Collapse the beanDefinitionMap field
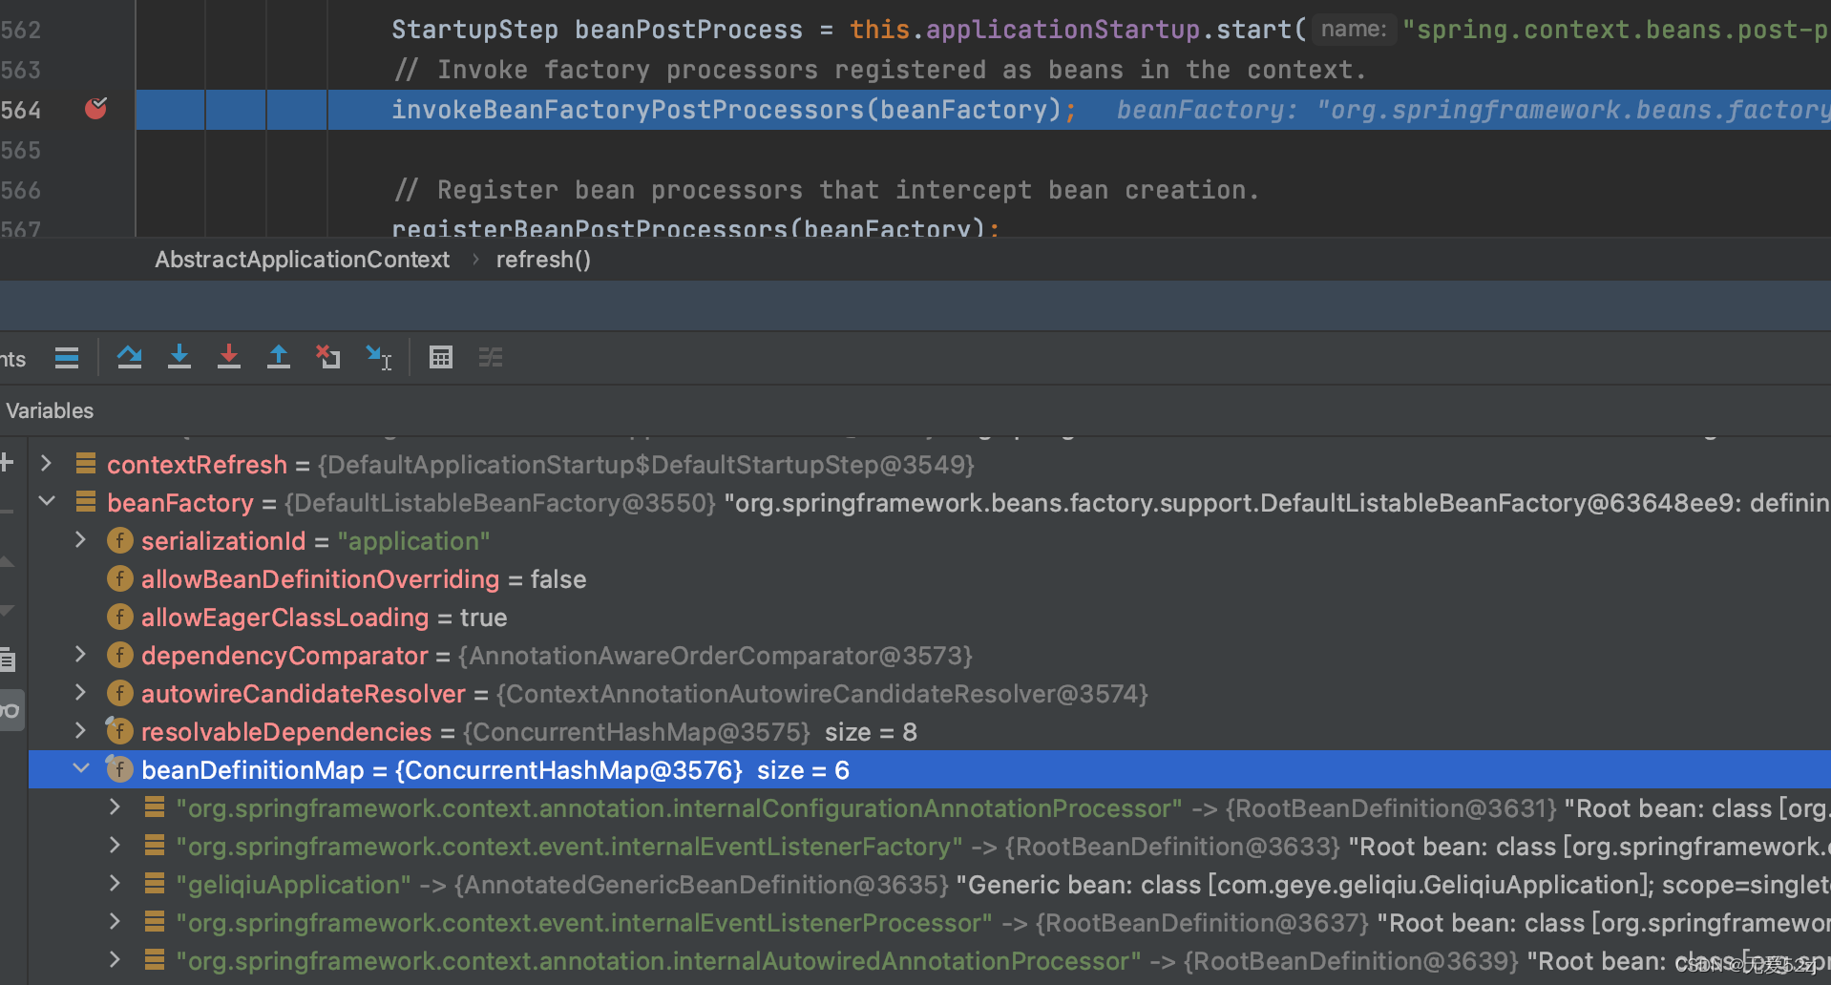The width and height of the screenshot is (1831, 985). 81,768
